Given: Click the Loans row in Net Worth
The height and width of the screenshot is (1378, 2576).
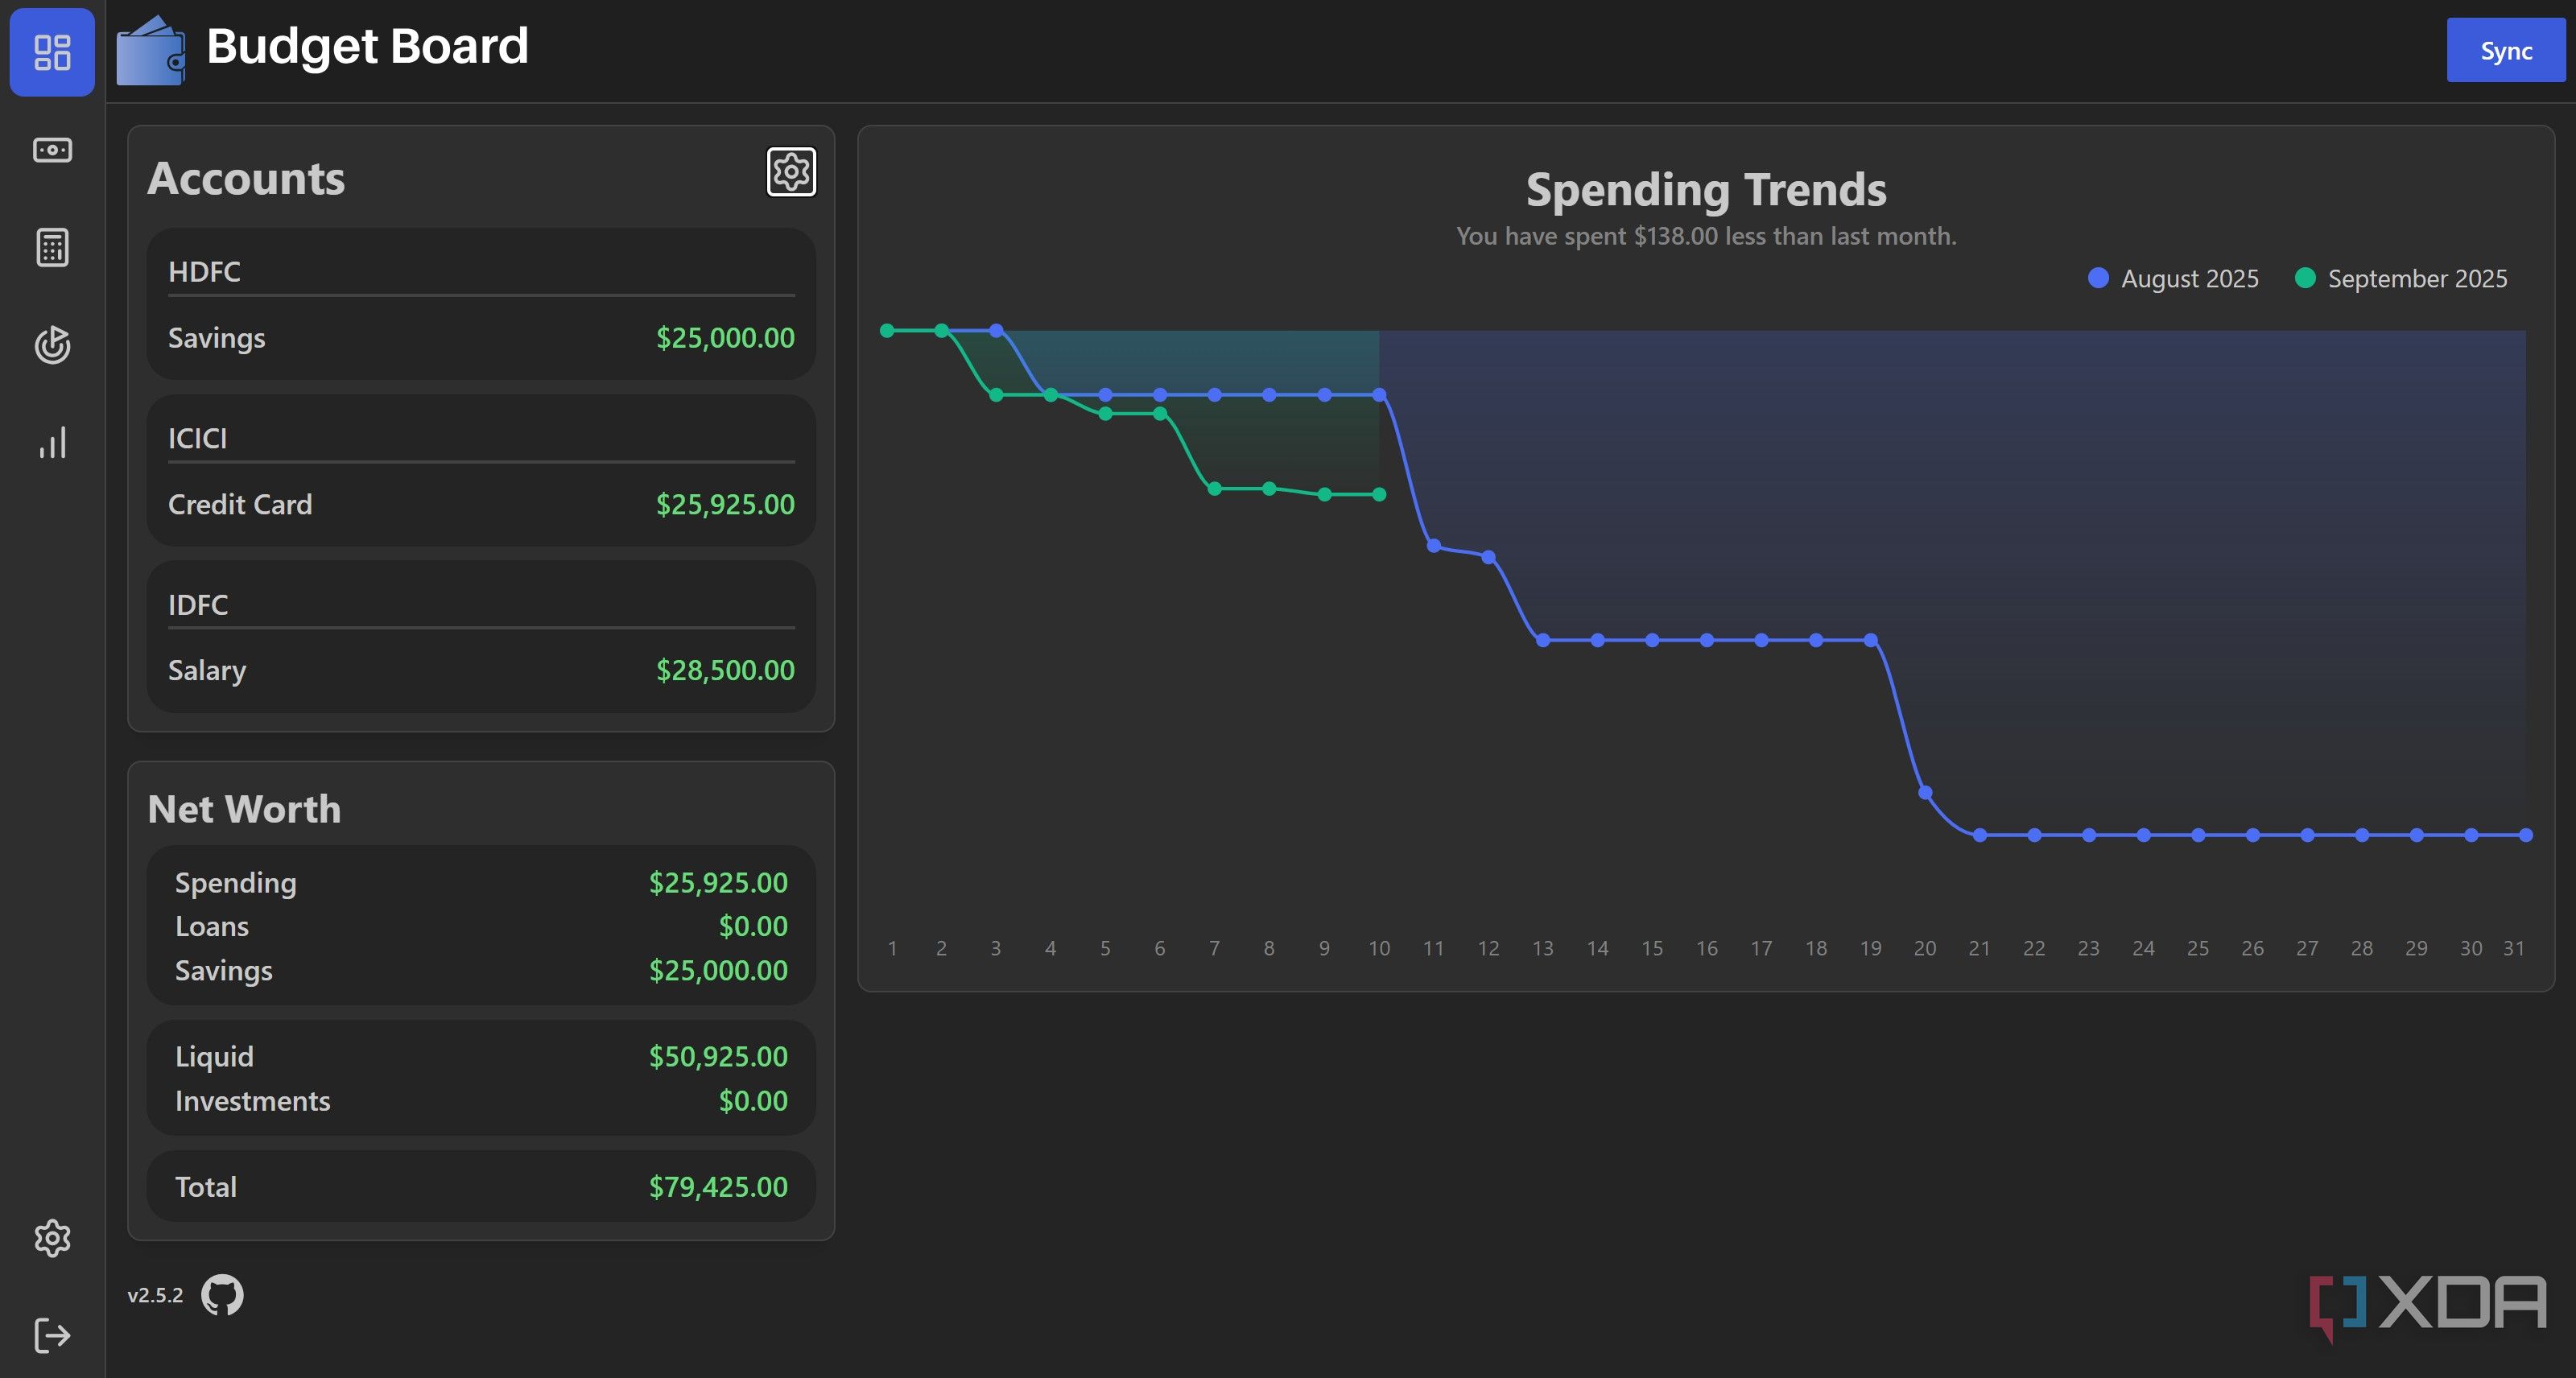Looking at the screenshot, I should (481, 927).
